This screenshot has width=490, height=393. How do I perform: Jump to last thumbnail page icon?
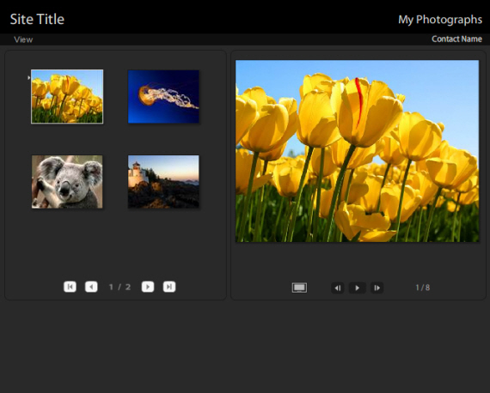[x=169, y=287]
